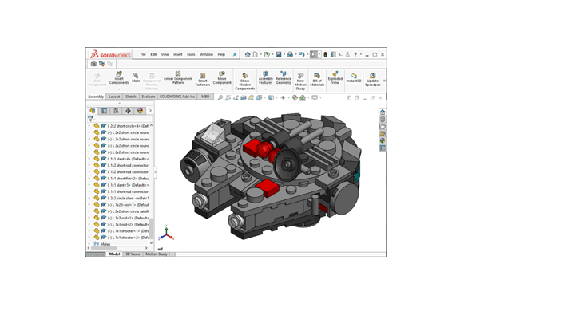575x323 pixels.
Task: Click the Edit Appearance color ball
Action: [295, 98]
